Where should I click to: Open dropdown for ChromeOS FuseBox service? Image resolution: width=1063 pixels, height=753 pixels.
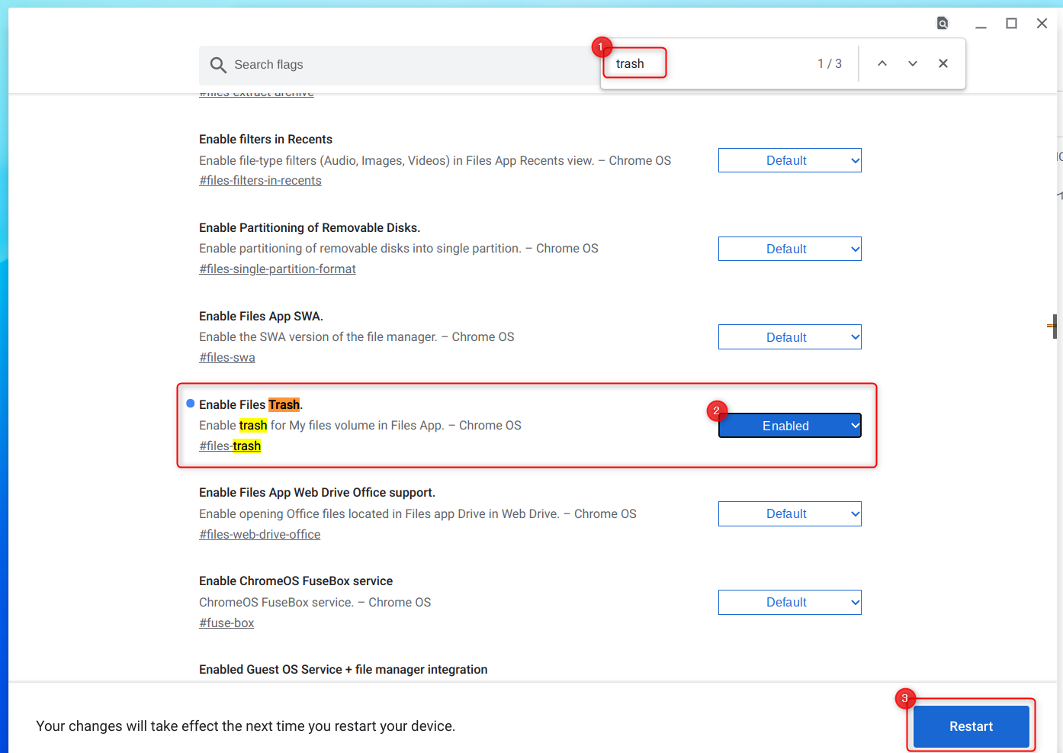[790, 602]
